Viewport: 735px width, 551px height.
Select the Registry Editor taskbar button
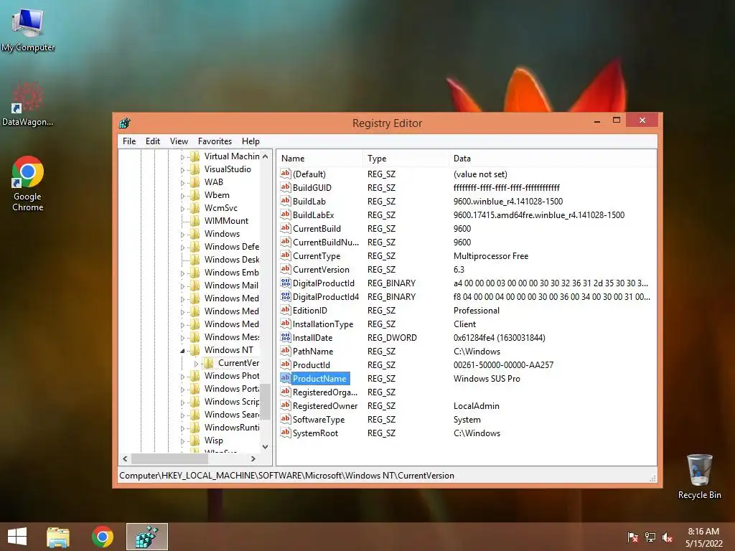coord(147,537)
